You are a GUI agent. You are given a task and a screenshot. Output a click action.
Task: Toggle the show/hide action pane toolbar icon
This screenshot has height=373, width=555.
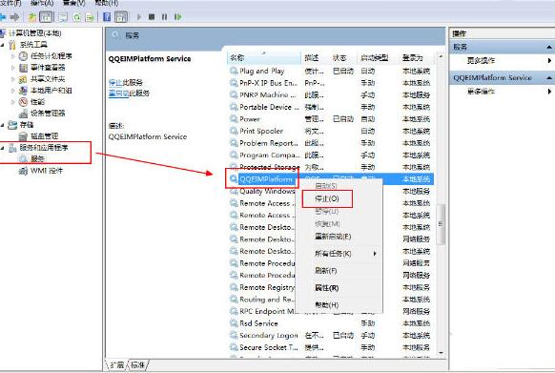coord(121,17)
